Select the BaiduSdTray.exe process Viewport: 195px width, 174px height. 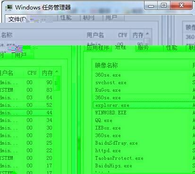click(x=116, y=143)
